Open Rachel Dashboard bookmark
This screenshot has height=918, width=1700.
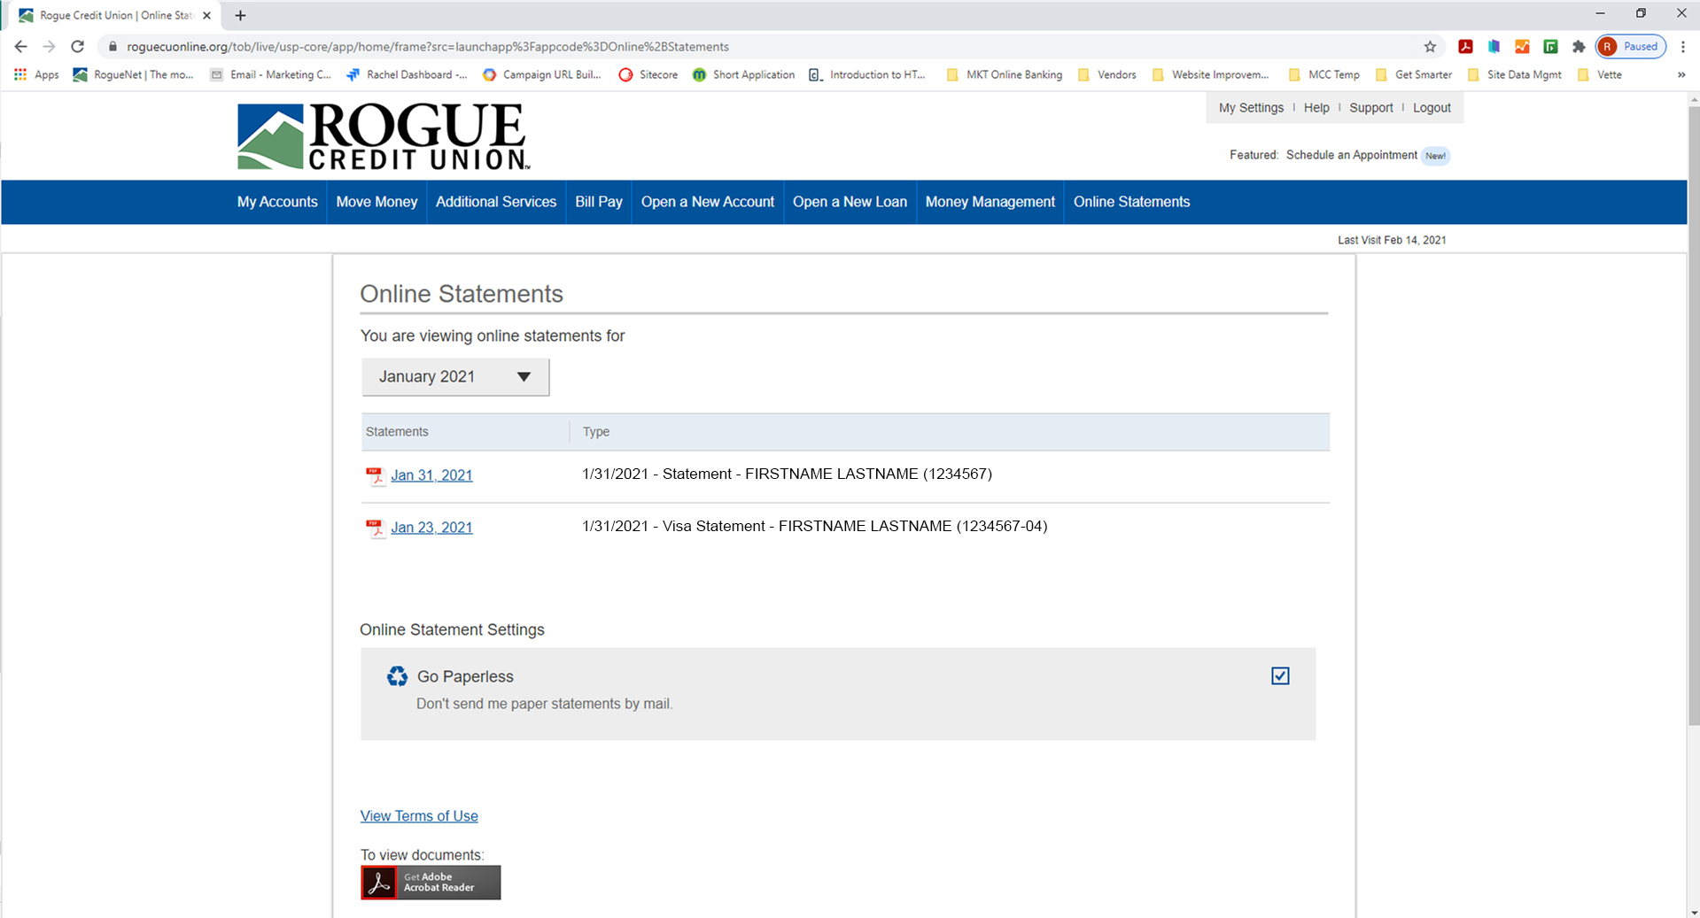pos(407,75)
